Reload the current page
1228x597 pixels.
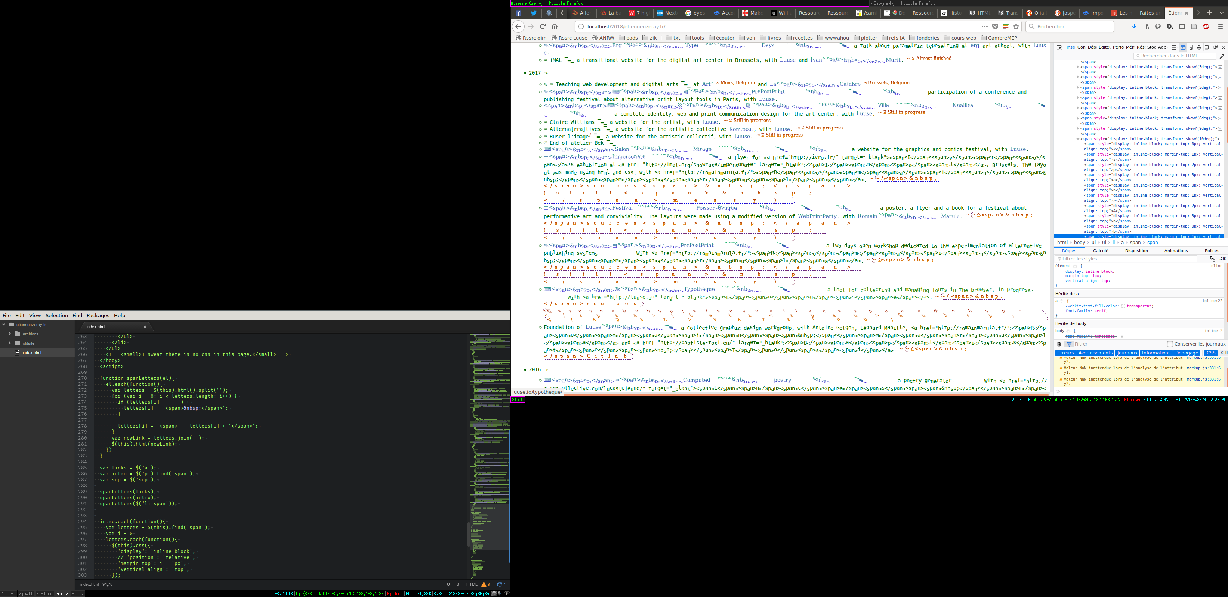(543, 26)
